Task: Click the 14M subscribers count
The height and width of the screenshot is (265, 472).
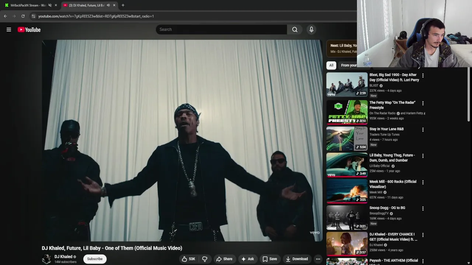Action: [x=65, y=262]
